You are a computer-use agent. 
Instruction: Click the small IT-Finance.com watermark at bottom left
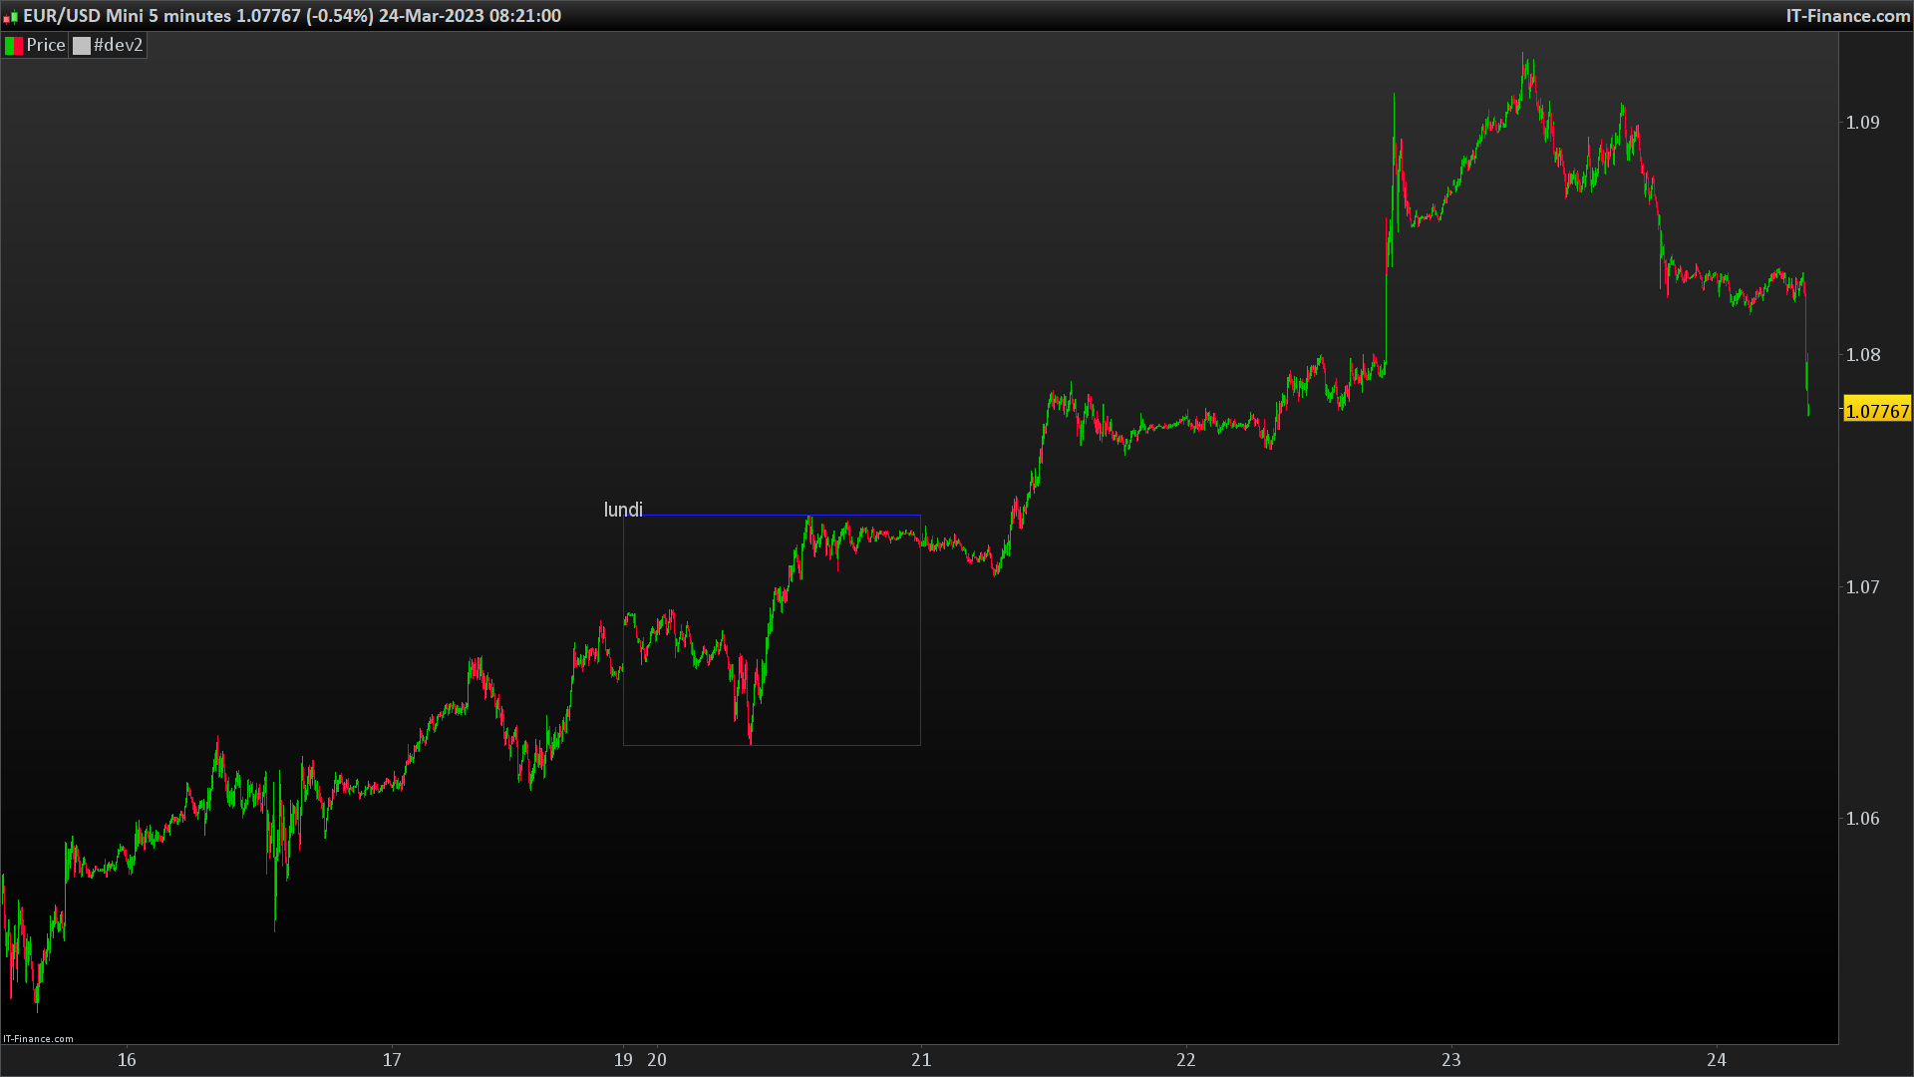tap(38, 1039)
